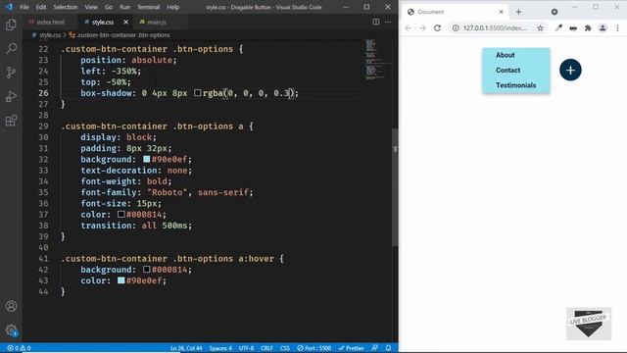Click the round plus button on page

click(570, 70)
